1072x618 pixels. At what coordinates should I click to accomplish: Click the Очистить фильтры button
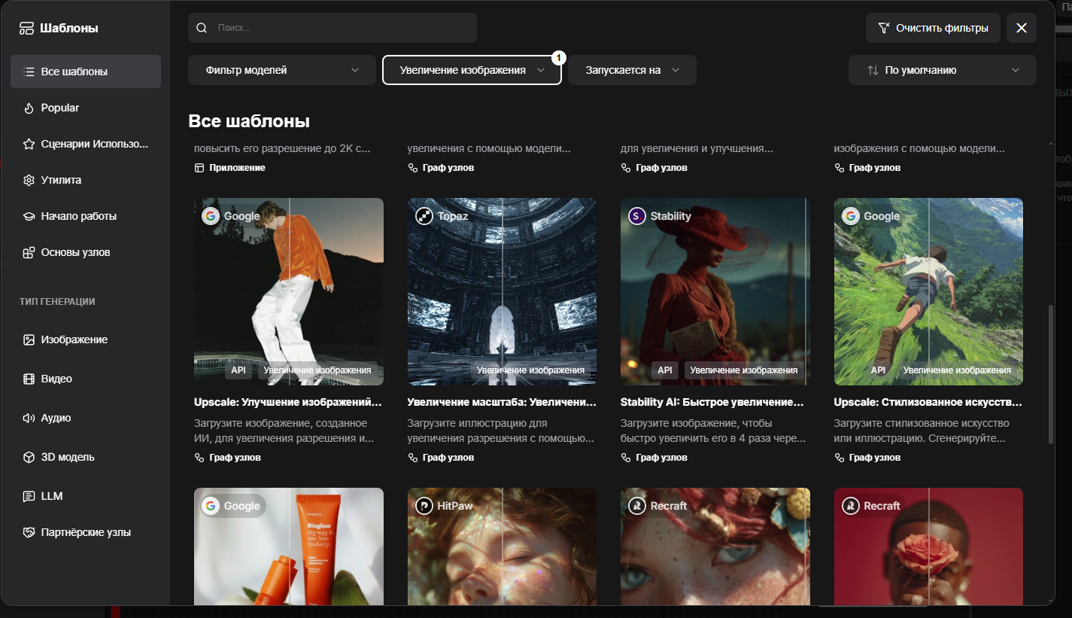(933, 28)
